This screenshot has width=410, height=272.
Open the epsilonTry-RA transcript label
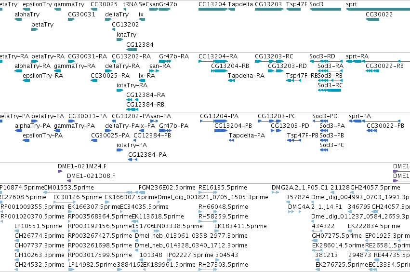point(43,76)
